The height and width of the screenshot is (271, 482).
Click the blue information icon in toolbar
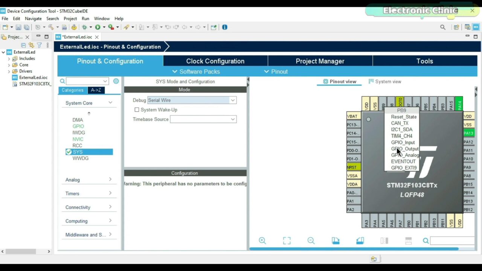tap(225, 27)
